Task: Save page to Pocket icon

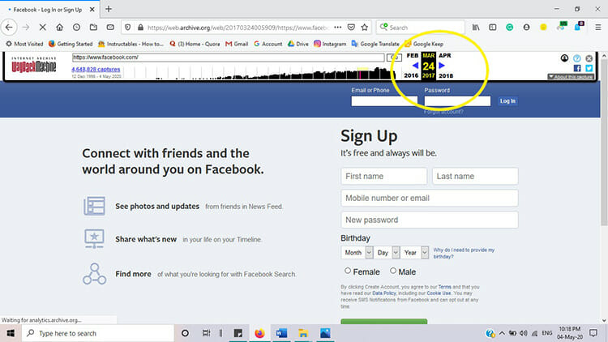Action: point(351,27)
